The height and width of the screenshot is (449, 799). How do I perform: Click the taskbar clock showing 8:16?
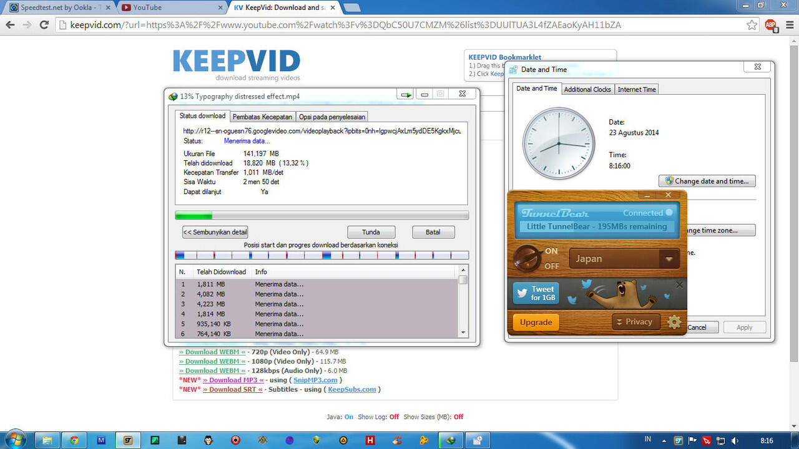tap(767, 440)
